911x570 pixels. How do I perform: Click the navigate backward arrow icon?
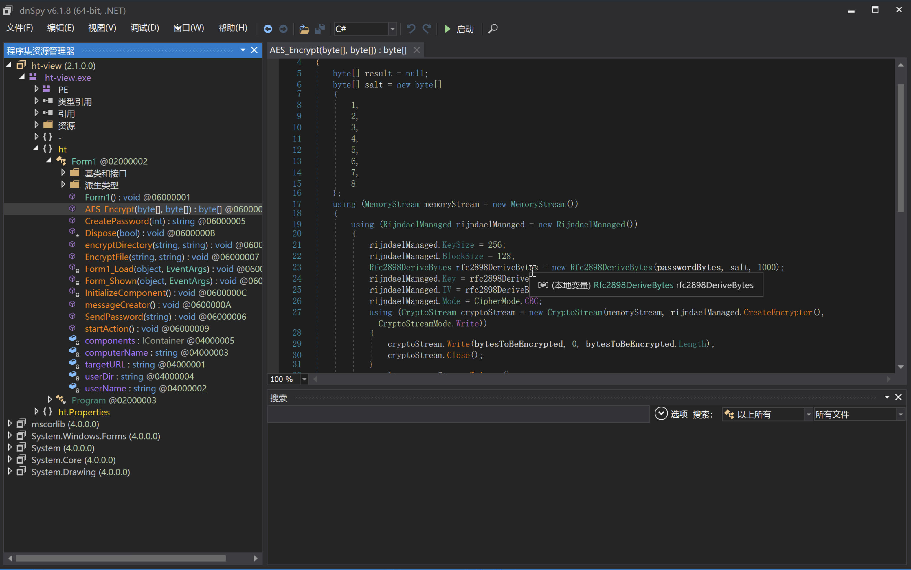(x=268, y=29)
